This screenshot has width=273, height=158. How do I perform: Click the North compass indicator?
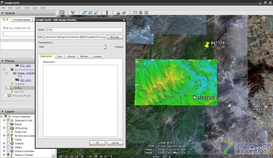coord(264,18)
